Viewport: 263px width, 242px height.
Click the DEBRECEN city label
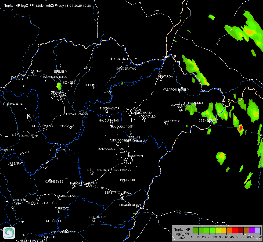[135, 156]
